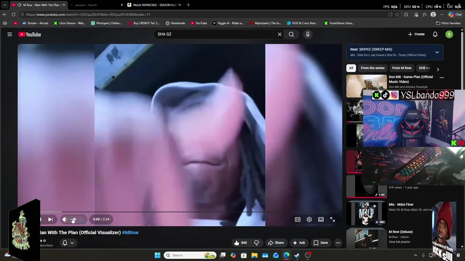Click the Windows taskbar search box
Viewport: 465px width, 261px height.
point(190,255)
